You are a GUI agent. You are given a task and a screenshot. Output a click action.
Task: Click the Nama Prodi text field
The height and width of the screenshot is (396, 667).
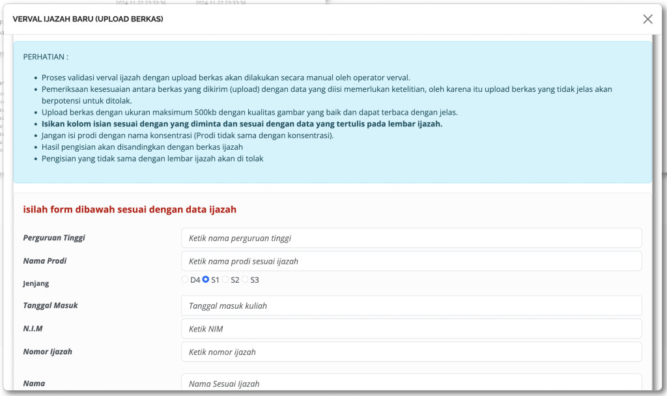(x=411, y=261)
